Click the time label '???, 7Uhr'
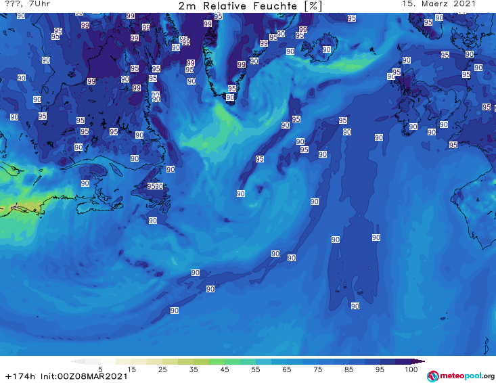Viewport: 496px width, 383px height. (28, 4)
